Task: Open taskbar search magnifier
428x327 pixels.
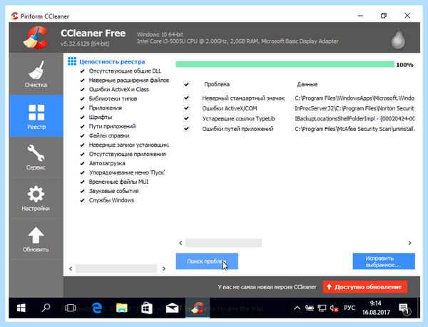Action: (x=46, y=308)
